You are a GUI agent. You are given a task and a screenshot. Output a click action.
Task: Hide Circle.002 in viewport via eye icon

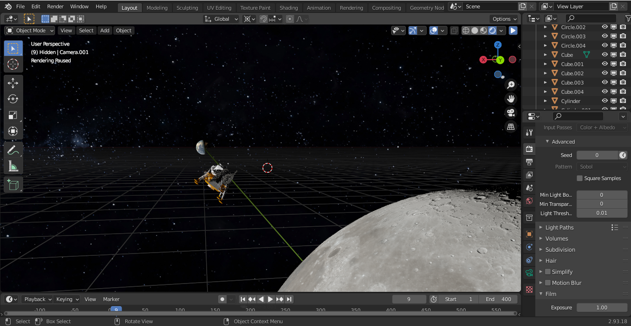click(604, 27)
